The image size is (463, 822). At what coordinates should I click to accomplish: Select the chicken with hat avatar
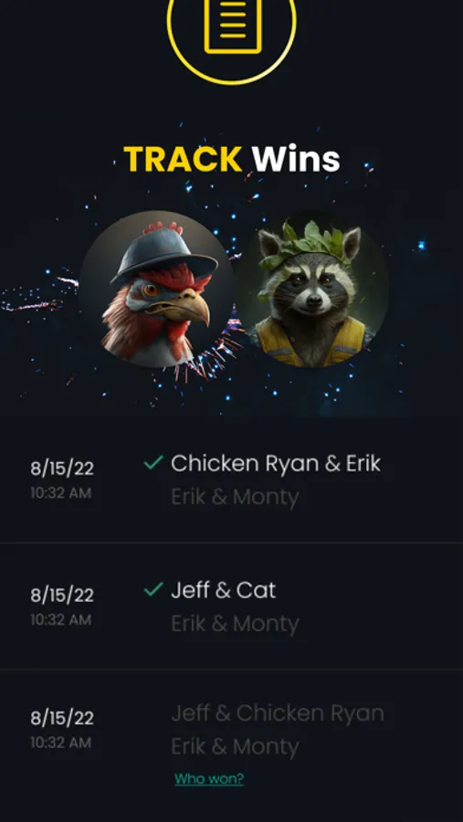(x=156, y=289)
